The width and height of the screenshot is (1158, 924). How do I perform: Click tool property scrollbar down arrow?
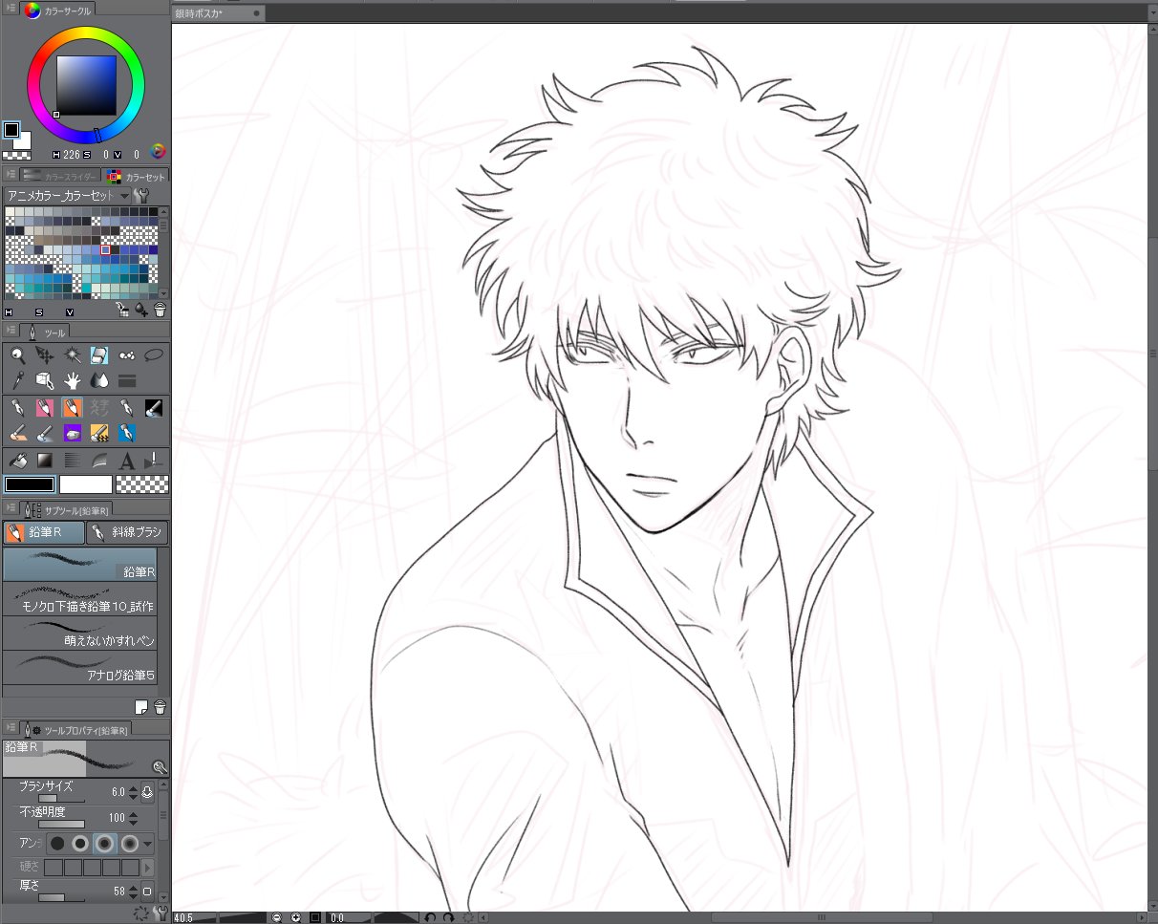click(163, 899)
